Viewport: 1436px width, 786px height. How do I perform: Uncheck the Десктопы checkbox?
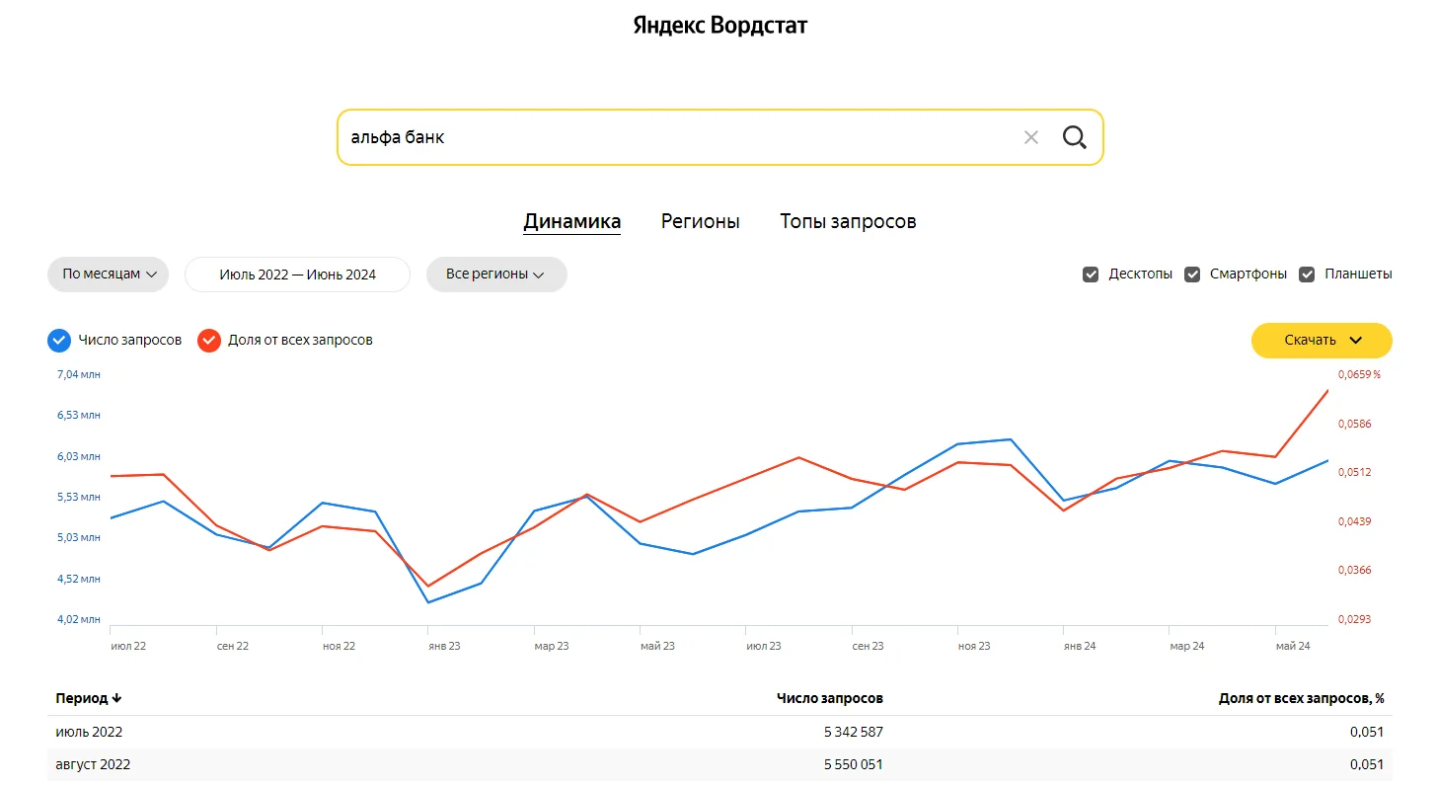coord(1091,275)
